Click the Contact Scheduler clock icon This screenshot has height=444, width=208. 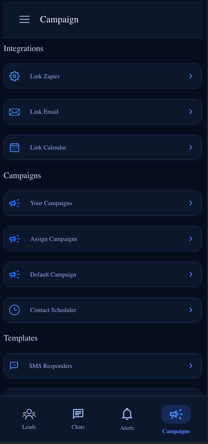click(x=15, y=310)
